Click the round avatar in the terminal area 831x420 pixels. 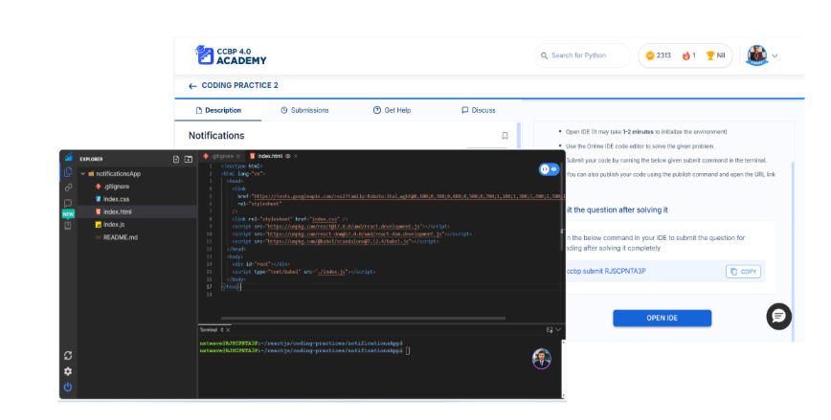(542, 359)
